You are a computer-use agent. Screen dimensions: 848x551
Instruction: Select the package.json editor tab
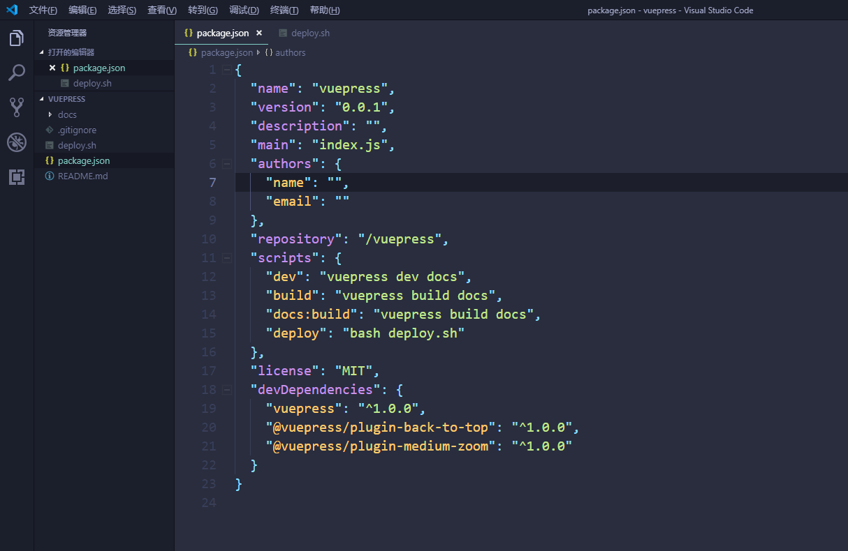pos(222,33)
